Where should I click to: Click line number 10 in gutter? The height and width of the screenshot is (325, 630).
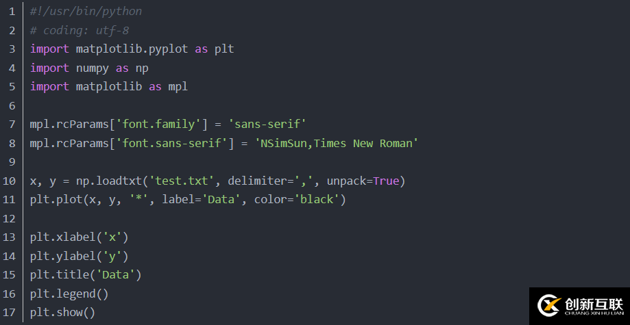pos(10,181)
